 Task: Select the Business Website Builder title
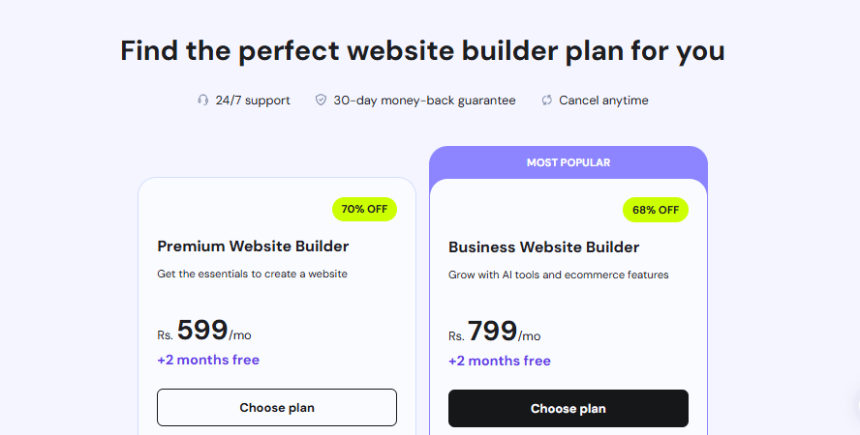543,246
